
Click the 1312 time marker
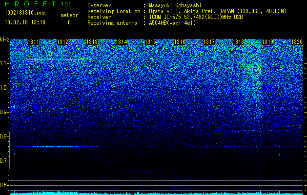[62, 42]
